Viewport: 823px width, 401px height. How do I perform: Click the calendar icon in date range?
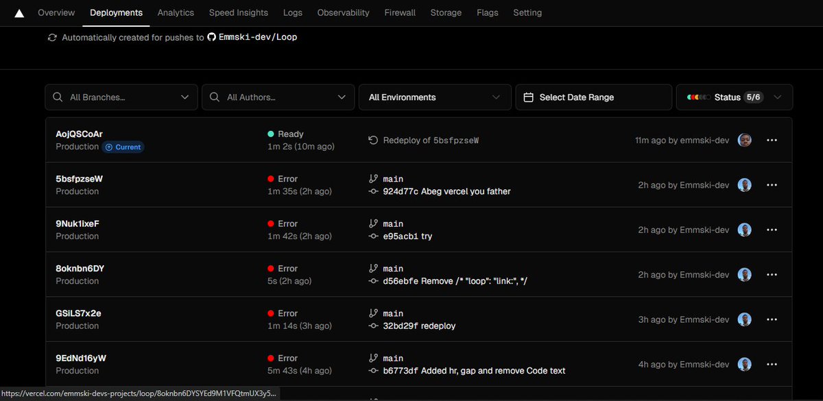(528, 97)
